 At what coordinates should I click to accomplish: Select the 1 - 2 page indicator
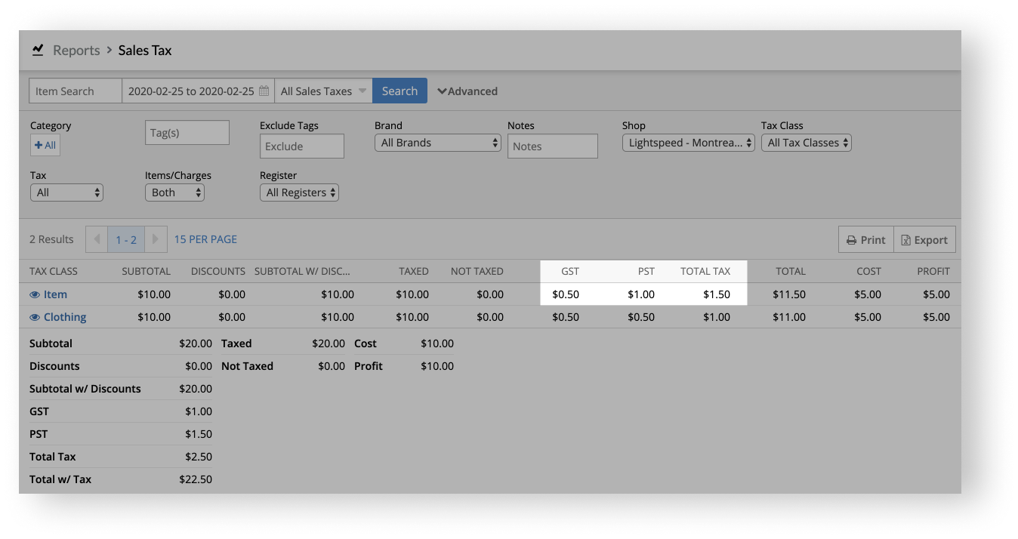[126, 239]
